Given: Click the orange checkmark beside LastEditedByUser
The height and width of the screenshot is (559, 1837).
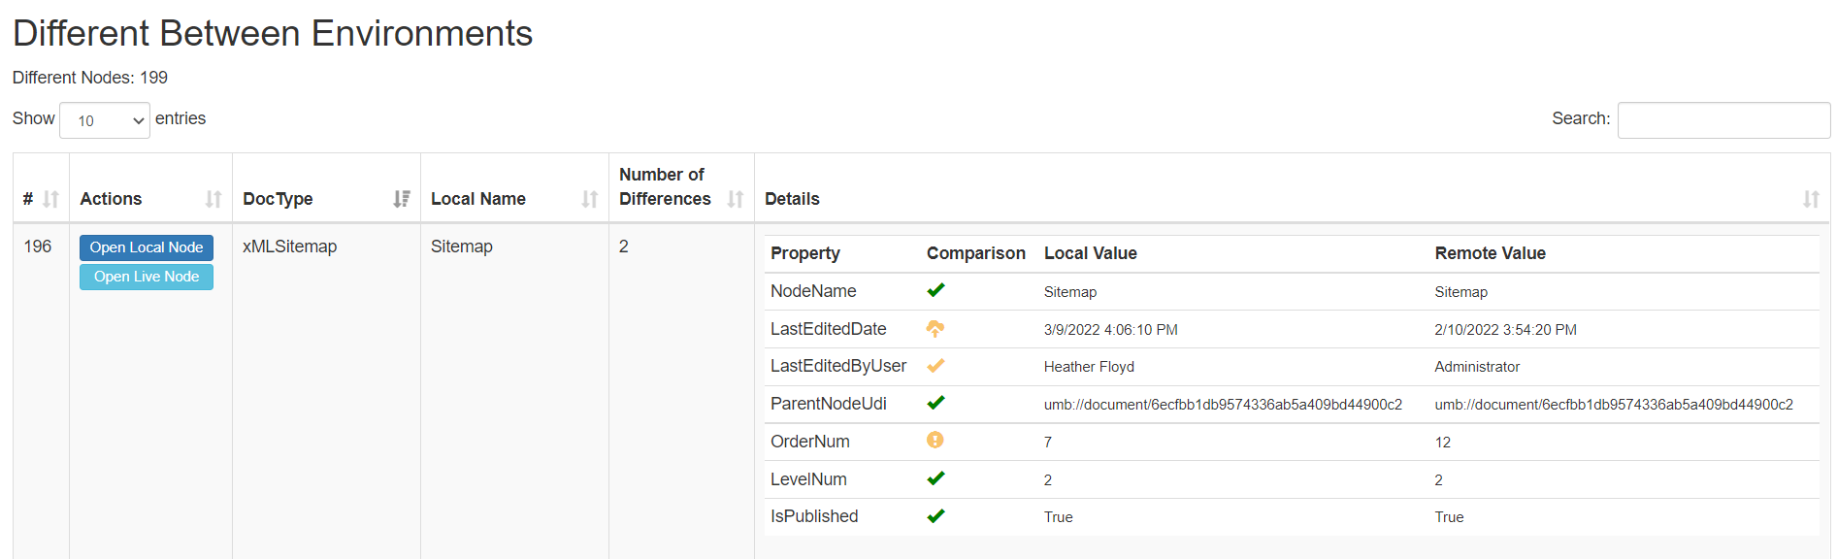Looking at the screenshot, I should [935, 366].
